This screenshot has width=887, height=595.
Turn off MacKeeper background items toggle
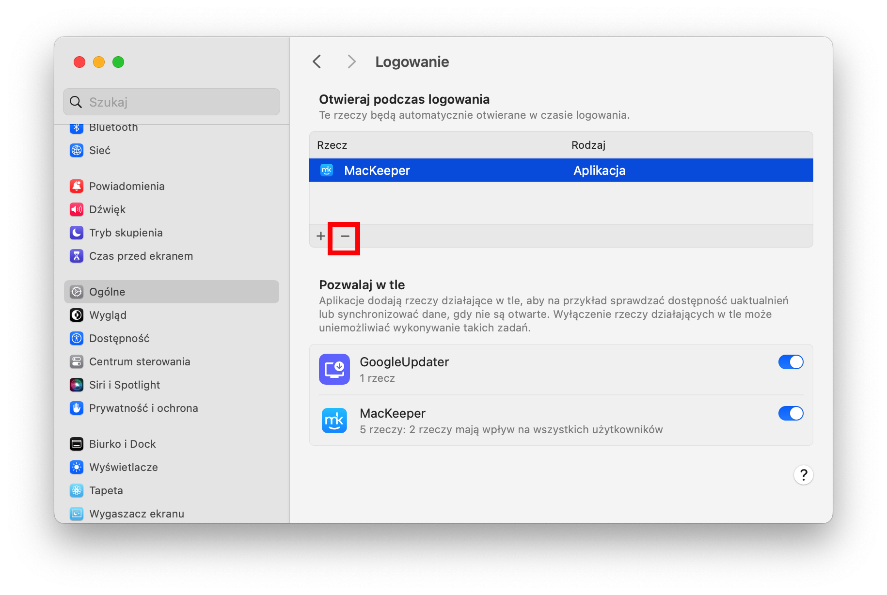click(x=791, y=413)
